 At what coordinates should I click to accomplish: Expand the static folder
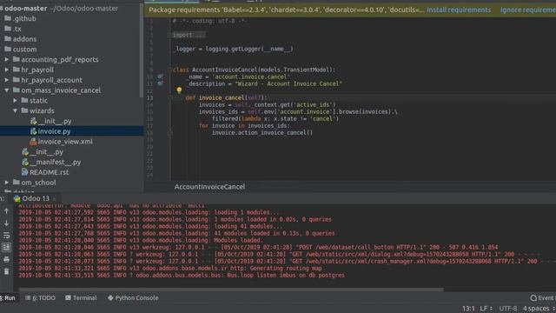click(16, 101)
